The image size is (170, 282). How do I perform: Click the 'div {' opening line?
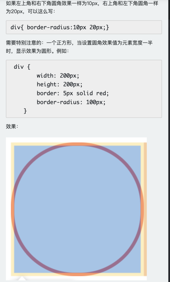coord(22,67)
